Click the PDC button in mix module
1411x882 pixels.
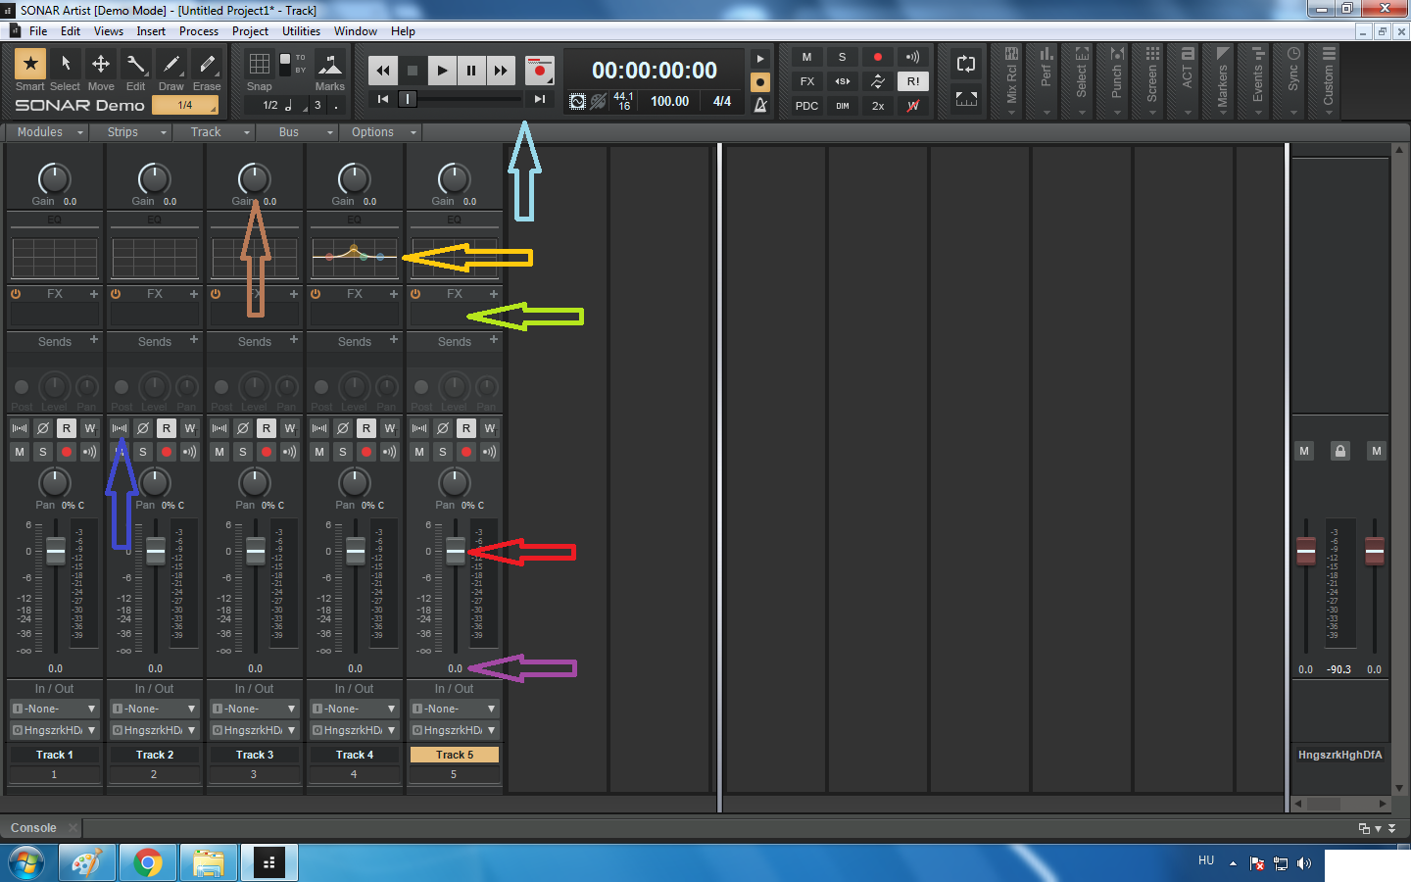pos(806,106)
